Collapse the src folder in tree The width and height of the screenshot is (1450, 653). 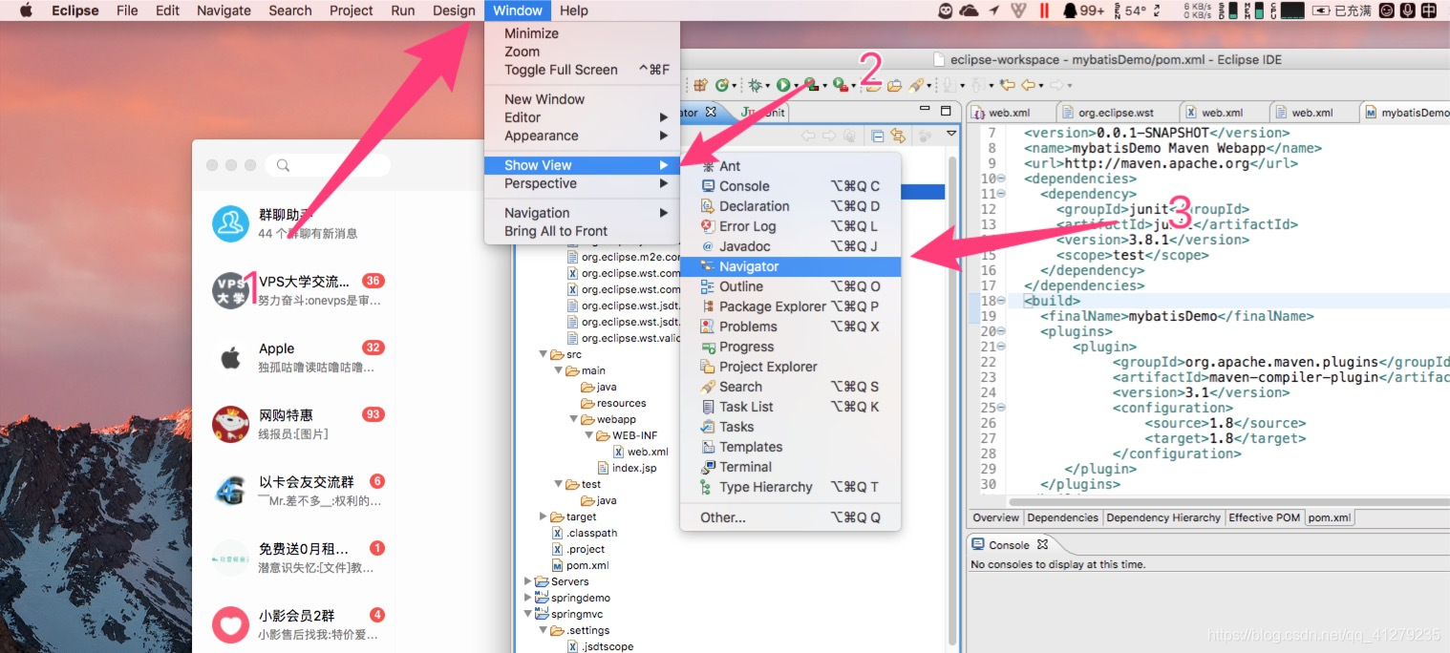point(544,354)
